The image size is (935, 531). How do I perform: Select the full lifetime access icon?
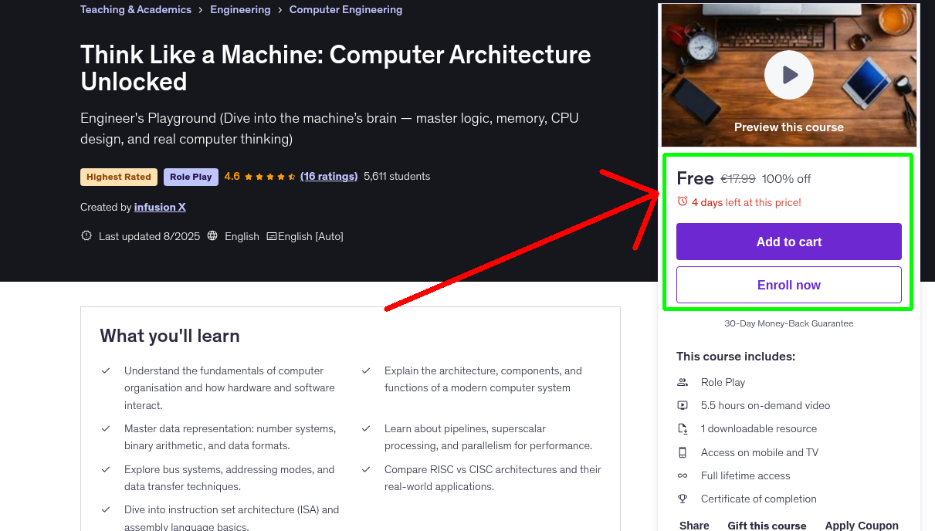click(683, 475)
